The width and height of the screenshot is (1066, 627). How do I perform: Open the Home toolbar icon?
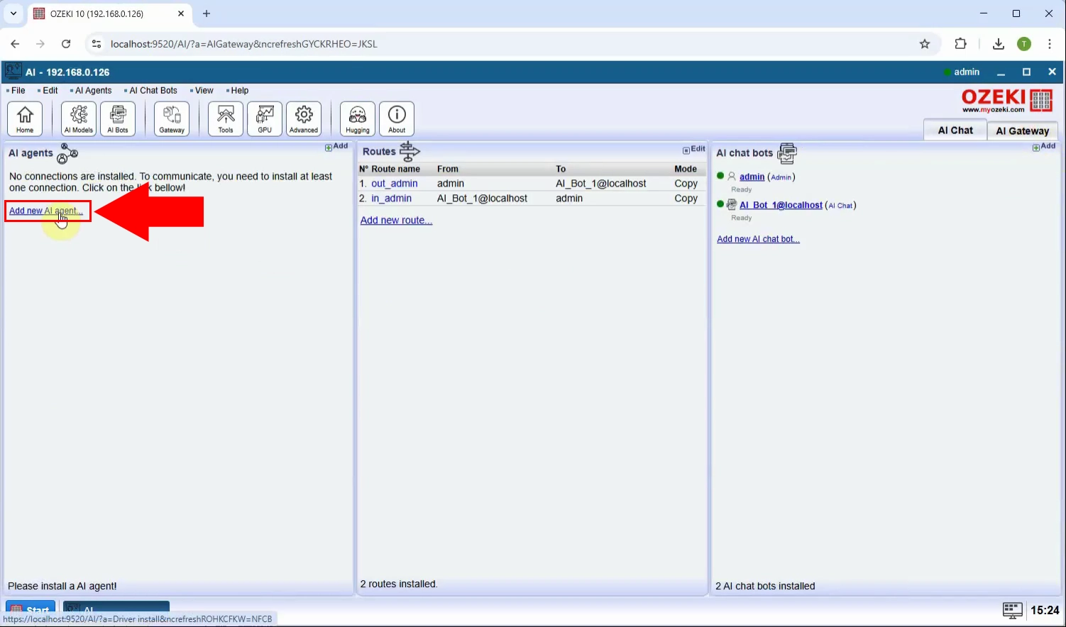pos(25,118)
